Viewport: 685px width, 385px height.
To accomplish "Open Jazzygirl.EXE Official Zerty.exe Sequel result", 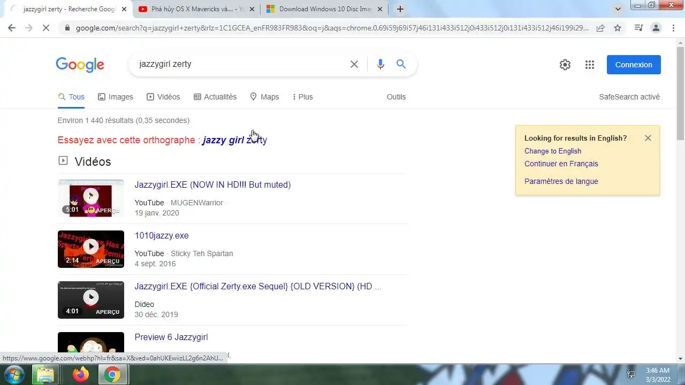I will point(258,286).
